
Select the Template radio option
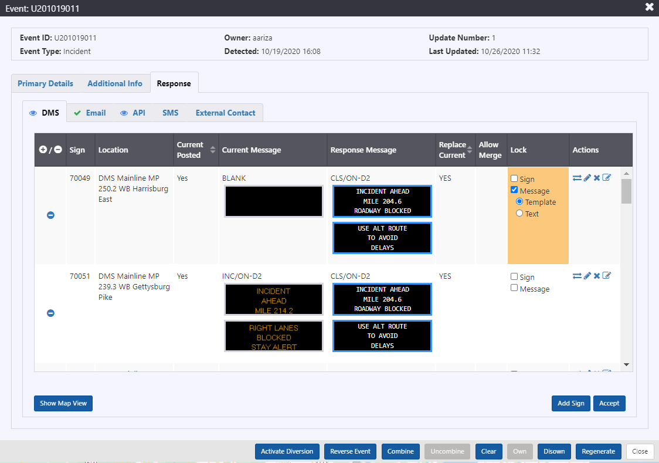pos(519,201)
